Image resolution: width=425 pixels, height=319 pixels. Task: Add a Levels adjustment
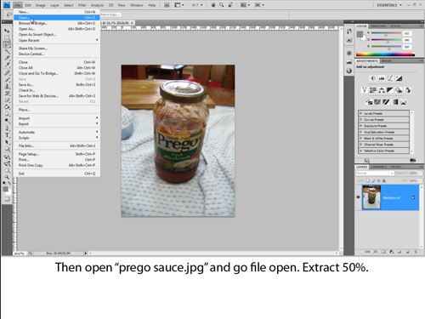click(382, 78)
